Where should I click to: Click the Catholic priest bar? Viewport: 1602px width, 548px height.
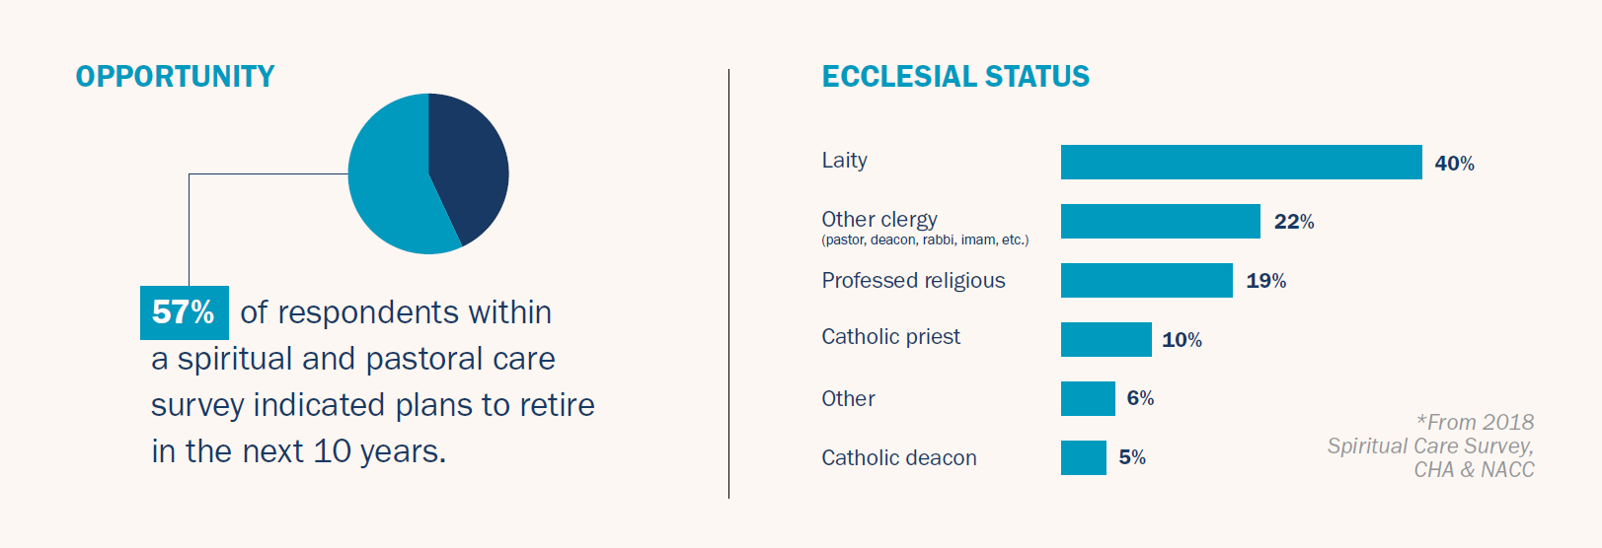(1106, 340)
